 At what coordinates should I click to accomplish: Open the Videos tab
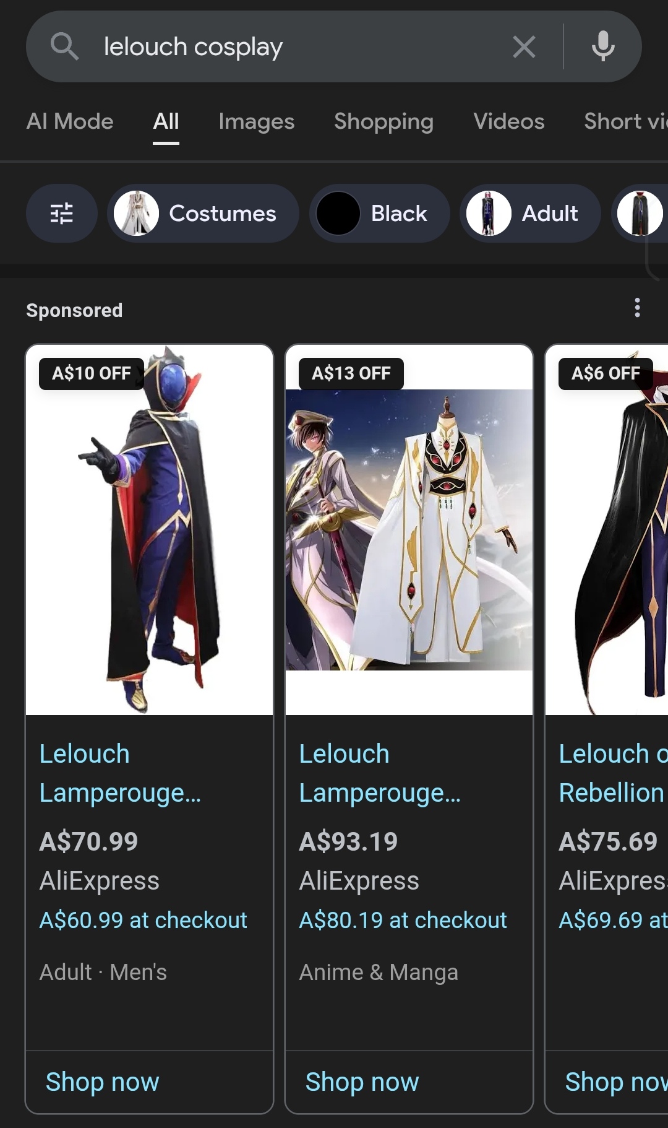point(509,121)
